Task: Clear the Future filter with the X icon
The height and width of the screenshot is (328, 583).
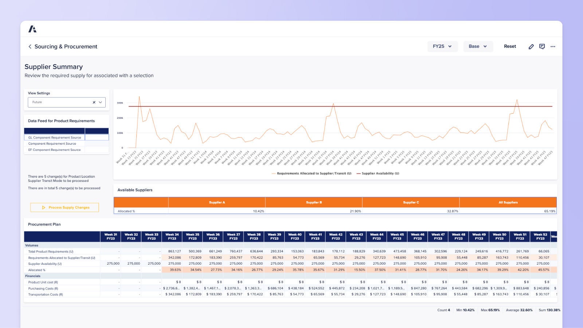Action: [94, 102]
